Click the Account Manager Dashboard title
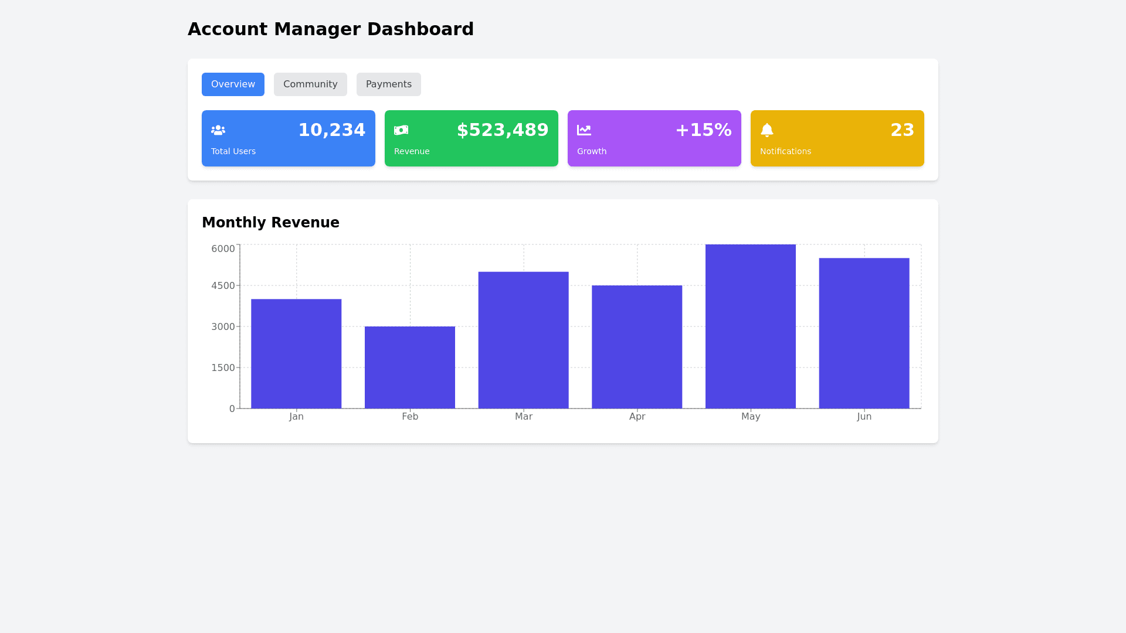The width and height of the screenshot is (1126, 633). click(x=330, y=29)
